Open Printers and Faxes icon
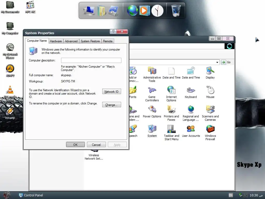 171,113
